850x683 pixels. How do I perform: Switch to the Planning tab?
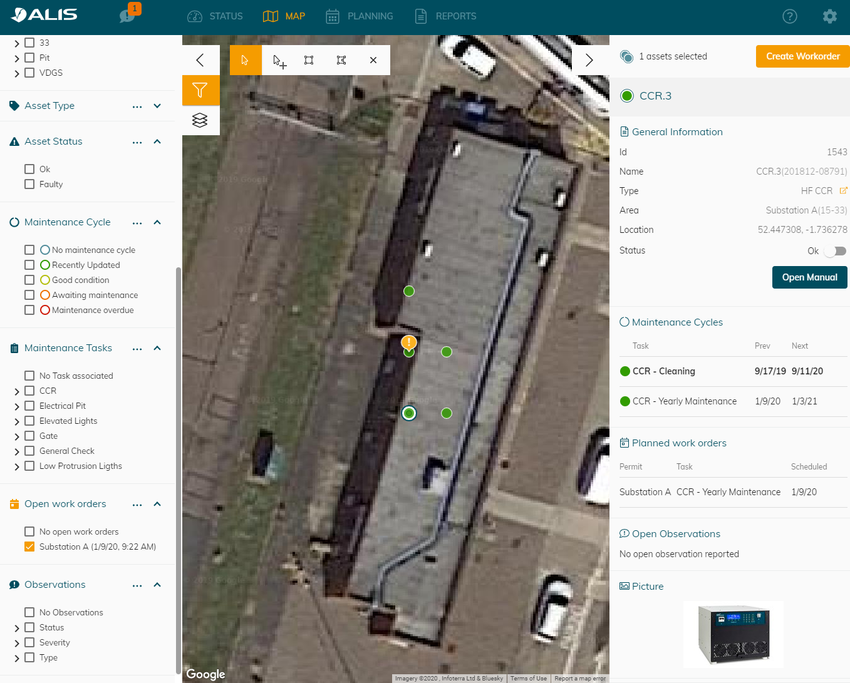(x=360, y=16)
